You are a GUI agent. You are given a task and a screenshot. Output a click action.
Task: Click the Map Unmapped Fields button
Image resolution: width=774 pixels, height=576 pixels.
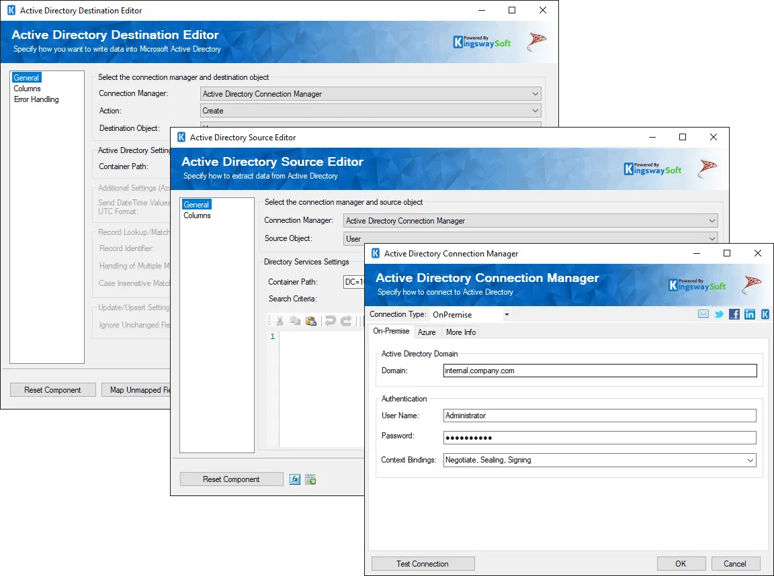(136, 389)
